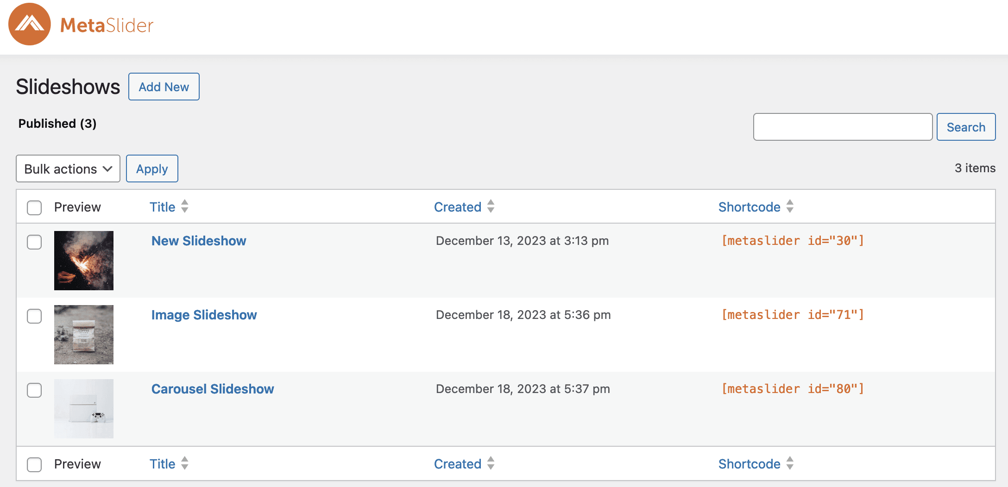Toggle the select-all checkbox in the table header
1008x487 pixels.
pos(34,208)
